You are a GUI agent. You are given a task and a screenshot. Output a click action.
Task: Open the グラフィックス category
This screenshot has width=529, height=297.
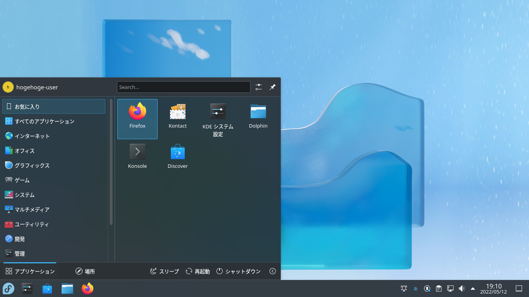(54, 165)
